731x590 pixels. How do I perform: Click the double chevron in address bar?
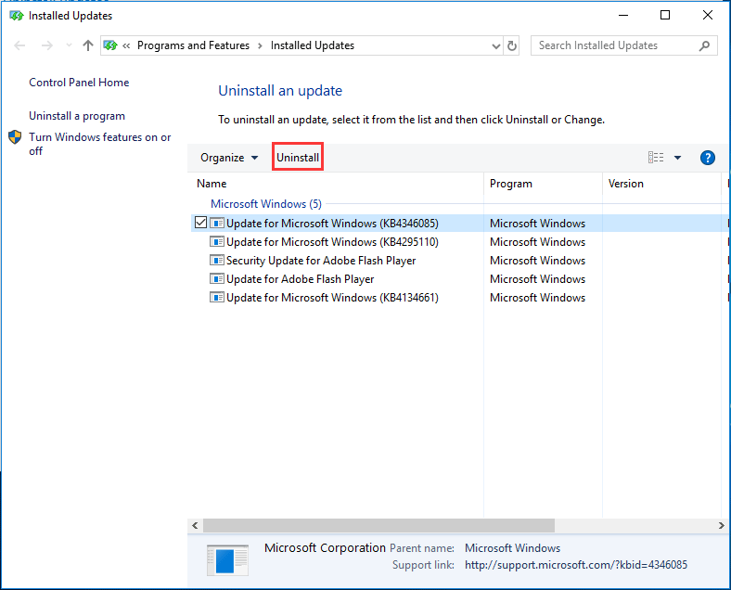click(126, 45)
